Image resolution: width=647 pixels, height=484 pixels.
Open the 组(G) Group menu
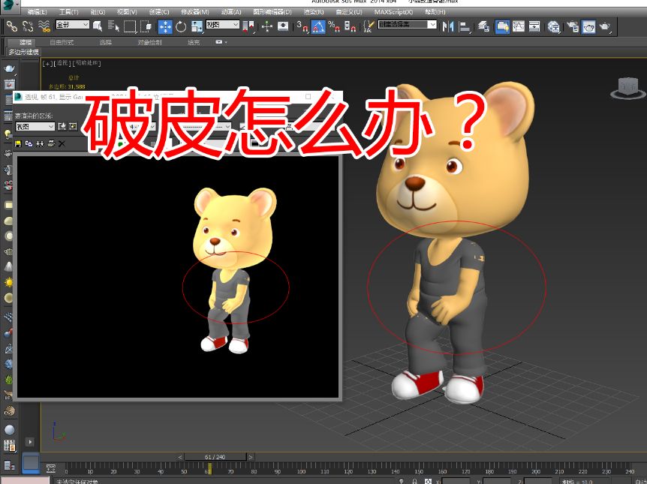[x=98, y=12]
